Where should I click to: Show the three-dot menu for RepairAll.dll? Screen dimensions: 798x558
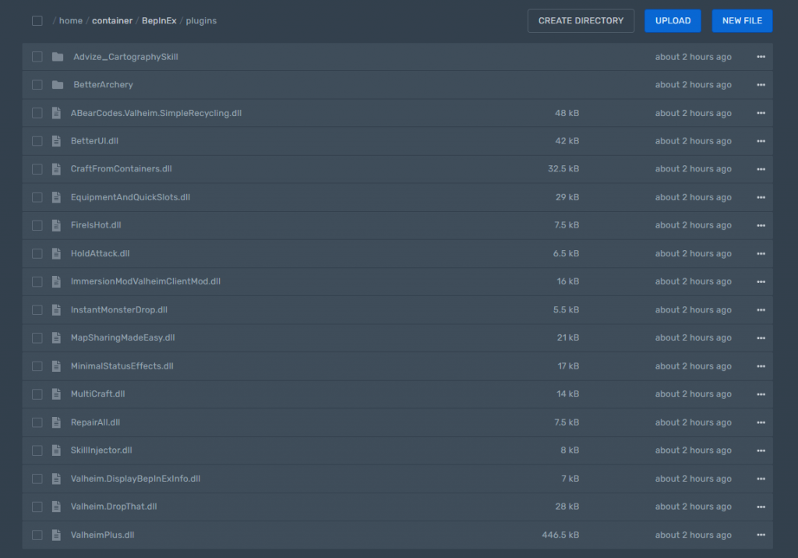click(x=761, y=422)
